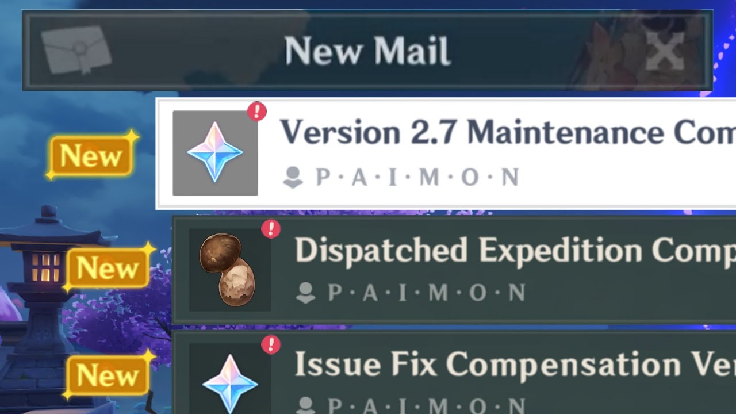736x414 pixels.
Task: Click the New badge beside Dispatched Expedition
Action: coord(108,267)
